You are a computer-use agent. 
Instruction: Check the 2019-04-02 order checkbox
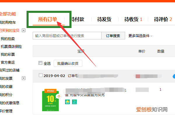click(41, 75)
